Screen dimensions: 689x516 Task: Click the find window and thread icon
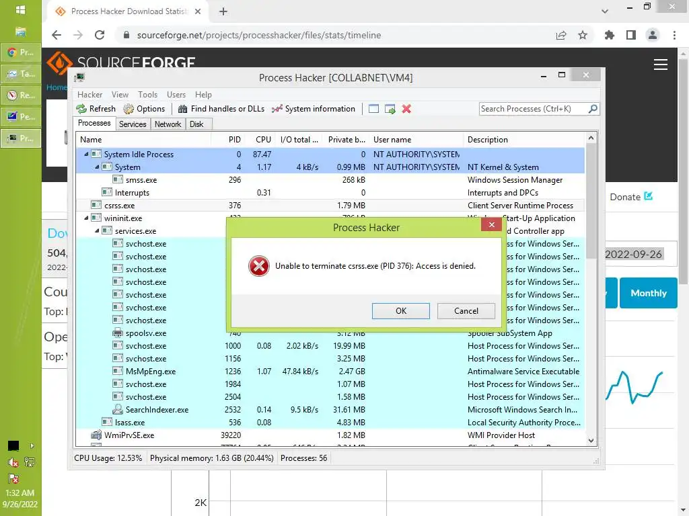(x=390, y=109)
